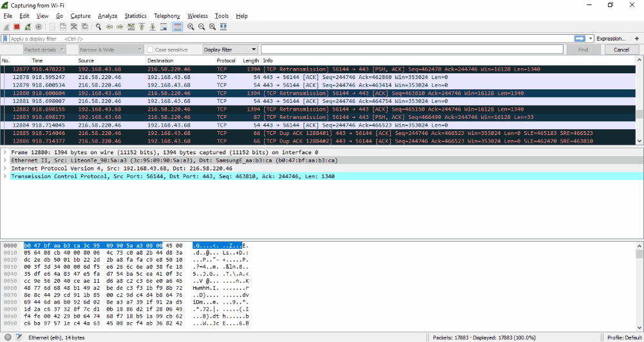Focus the find search text field
Viewport: 644px width, 342px height.
(x=412, y=50)
